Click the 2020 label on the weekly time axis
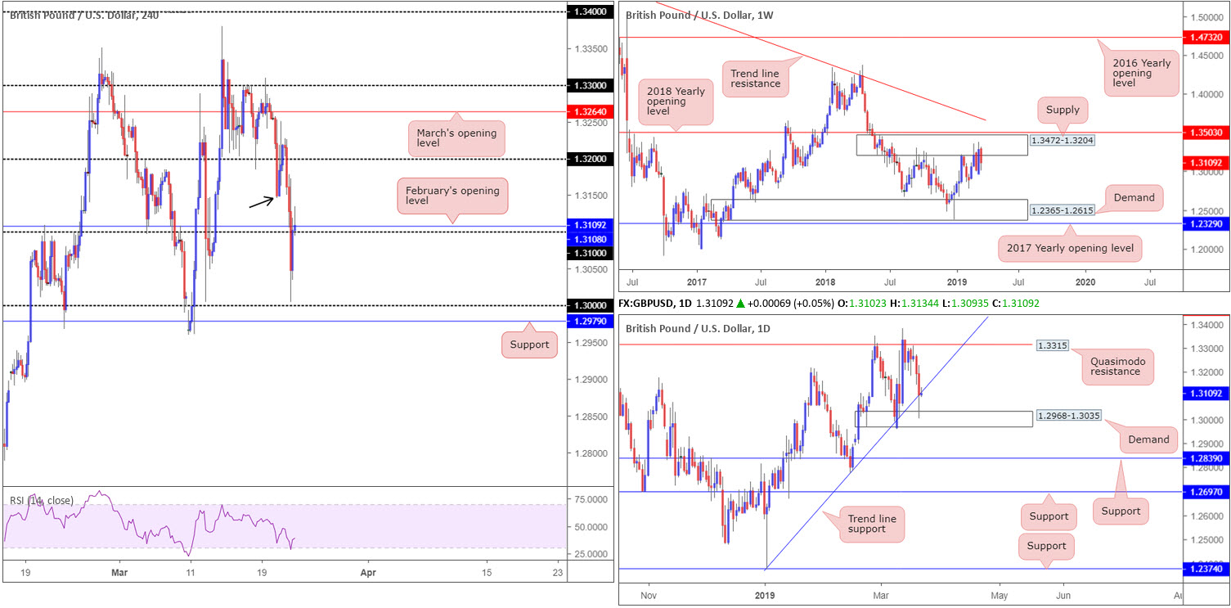The width and height of the screenshot is (1231, 608). 1086,281
